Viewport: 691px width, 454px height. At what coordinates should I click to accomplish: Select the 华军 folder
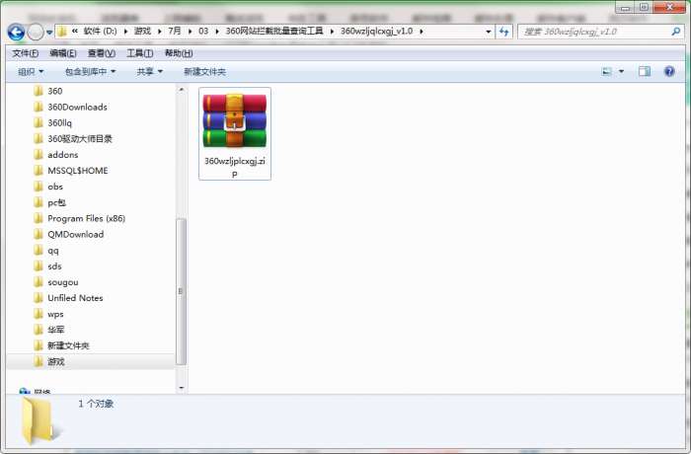coord(49,330)
